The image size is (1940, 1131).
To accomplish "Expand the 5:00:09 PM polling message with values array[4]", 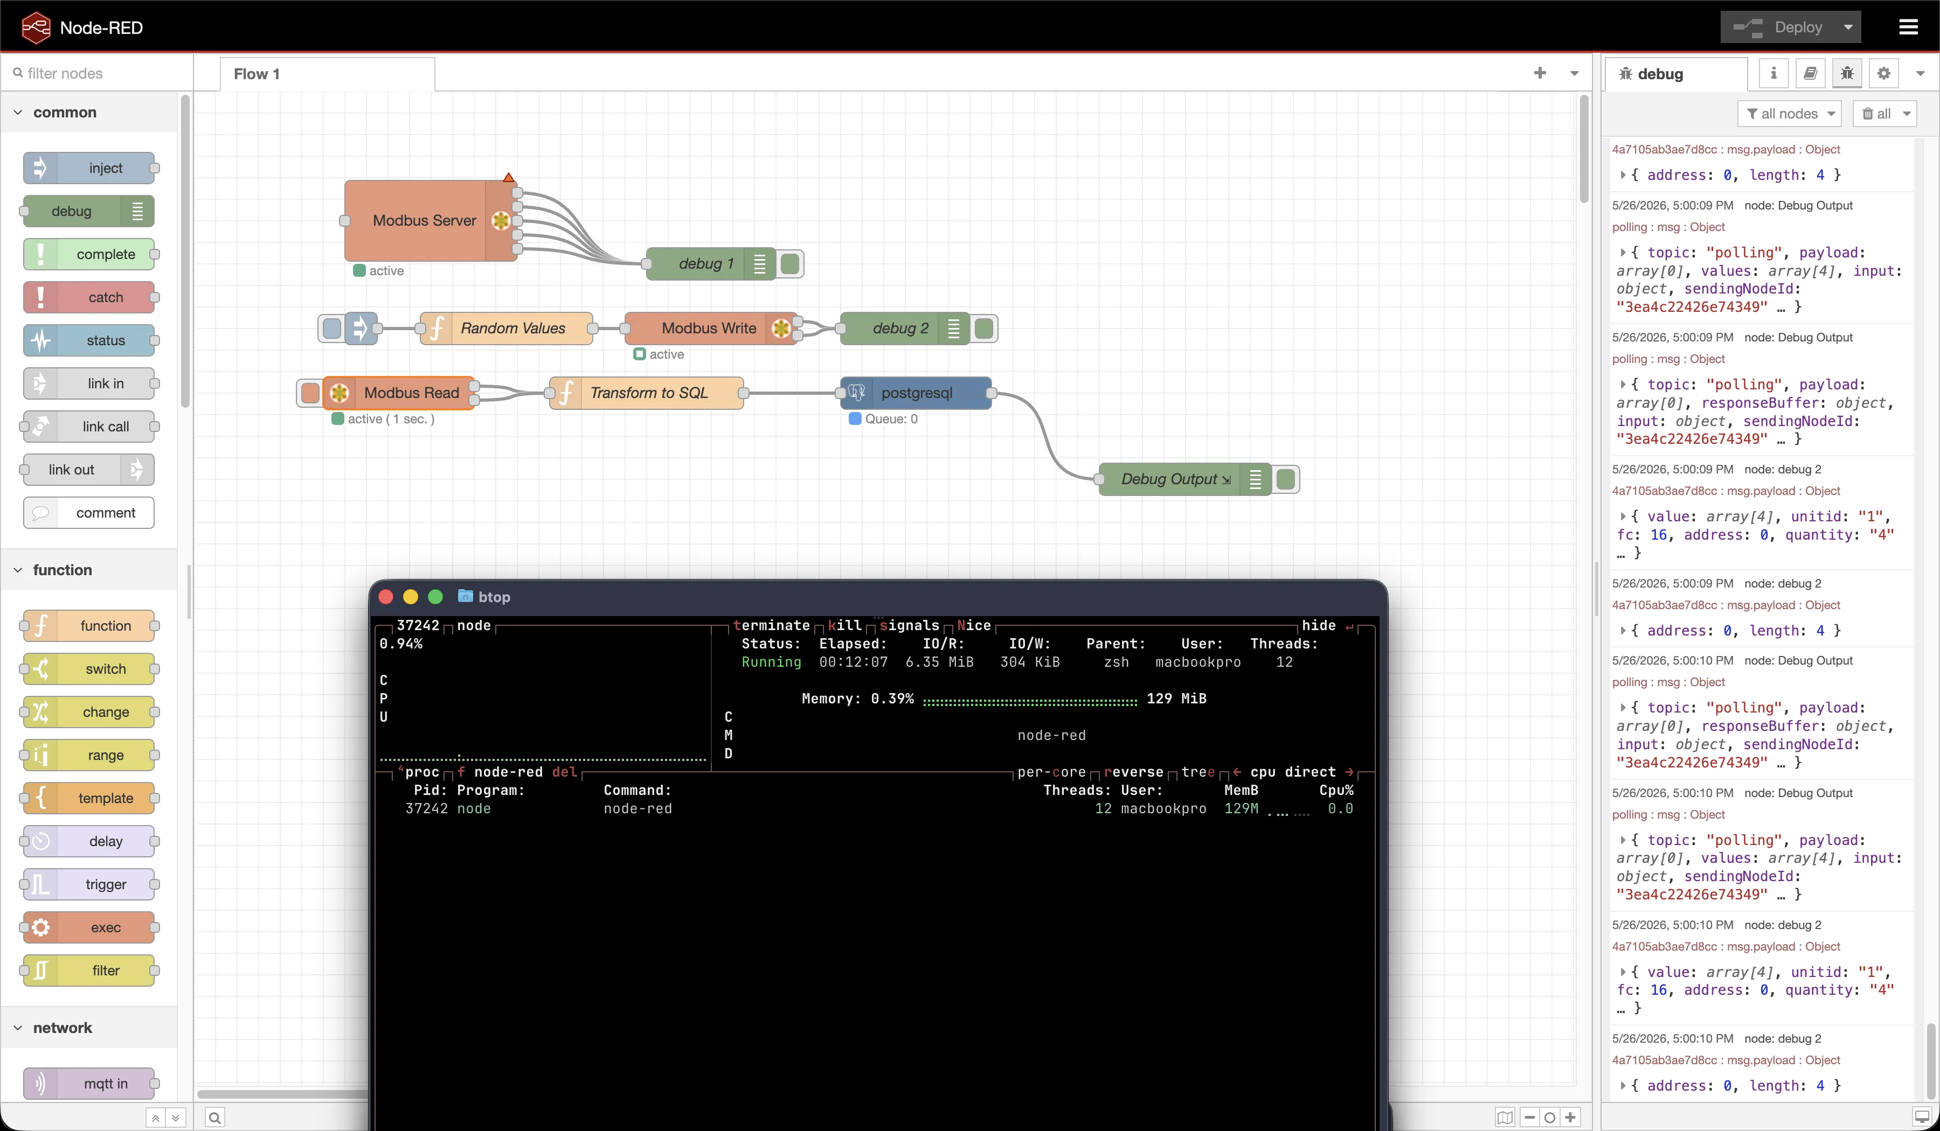I will coord(1623,253).
